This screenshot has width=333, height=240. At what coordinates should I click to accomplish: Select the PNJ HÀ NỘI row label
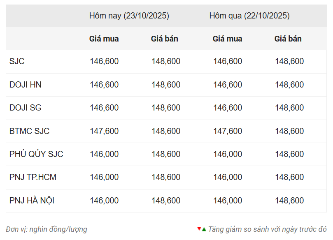click(x=32, y=201)
